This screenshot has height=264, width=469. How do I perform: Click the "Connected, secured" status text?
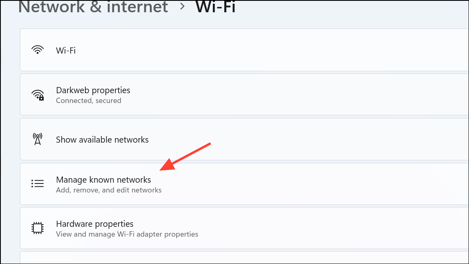[89, 101]
